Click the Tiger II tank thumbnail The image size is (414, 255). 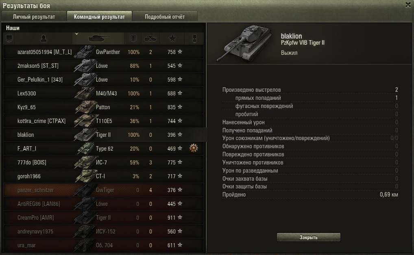point(244,43)
